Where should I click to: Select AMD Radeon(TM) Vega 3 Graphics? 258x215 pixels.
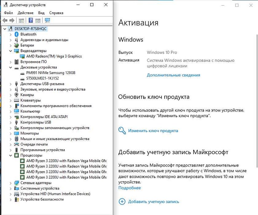click(54, 56)
